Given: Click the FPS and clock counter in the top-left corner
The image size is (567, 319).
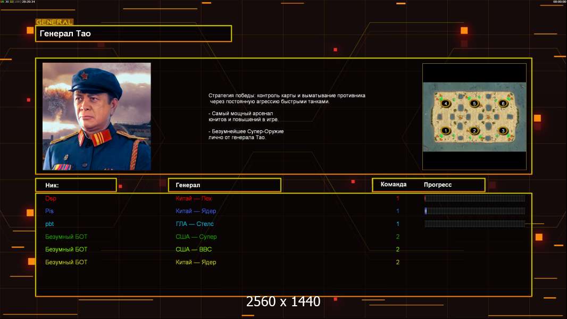Looking at the screenshot, I should pyautogui.click(x=18, y=2).
